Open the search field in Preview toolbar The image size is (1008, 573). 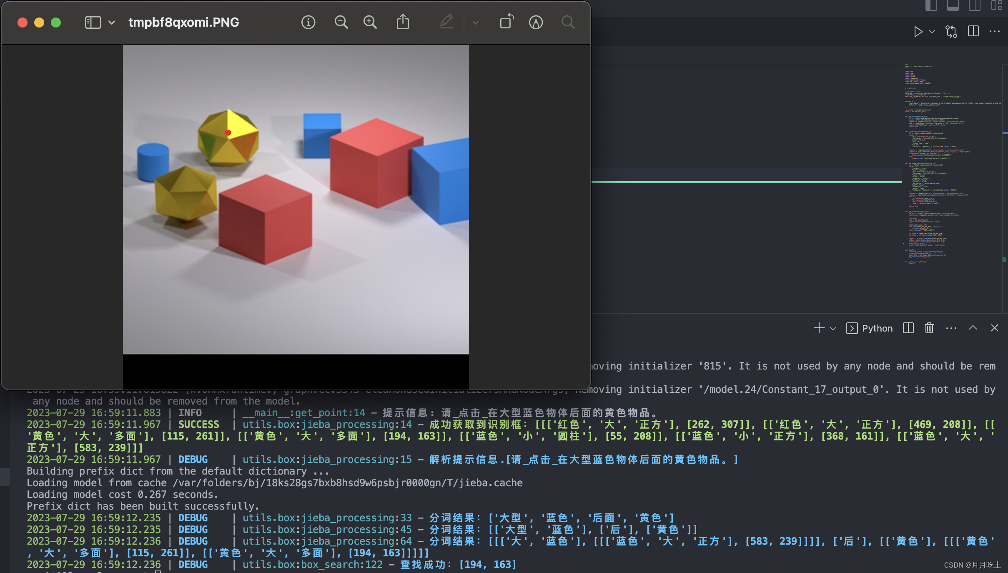568,22
